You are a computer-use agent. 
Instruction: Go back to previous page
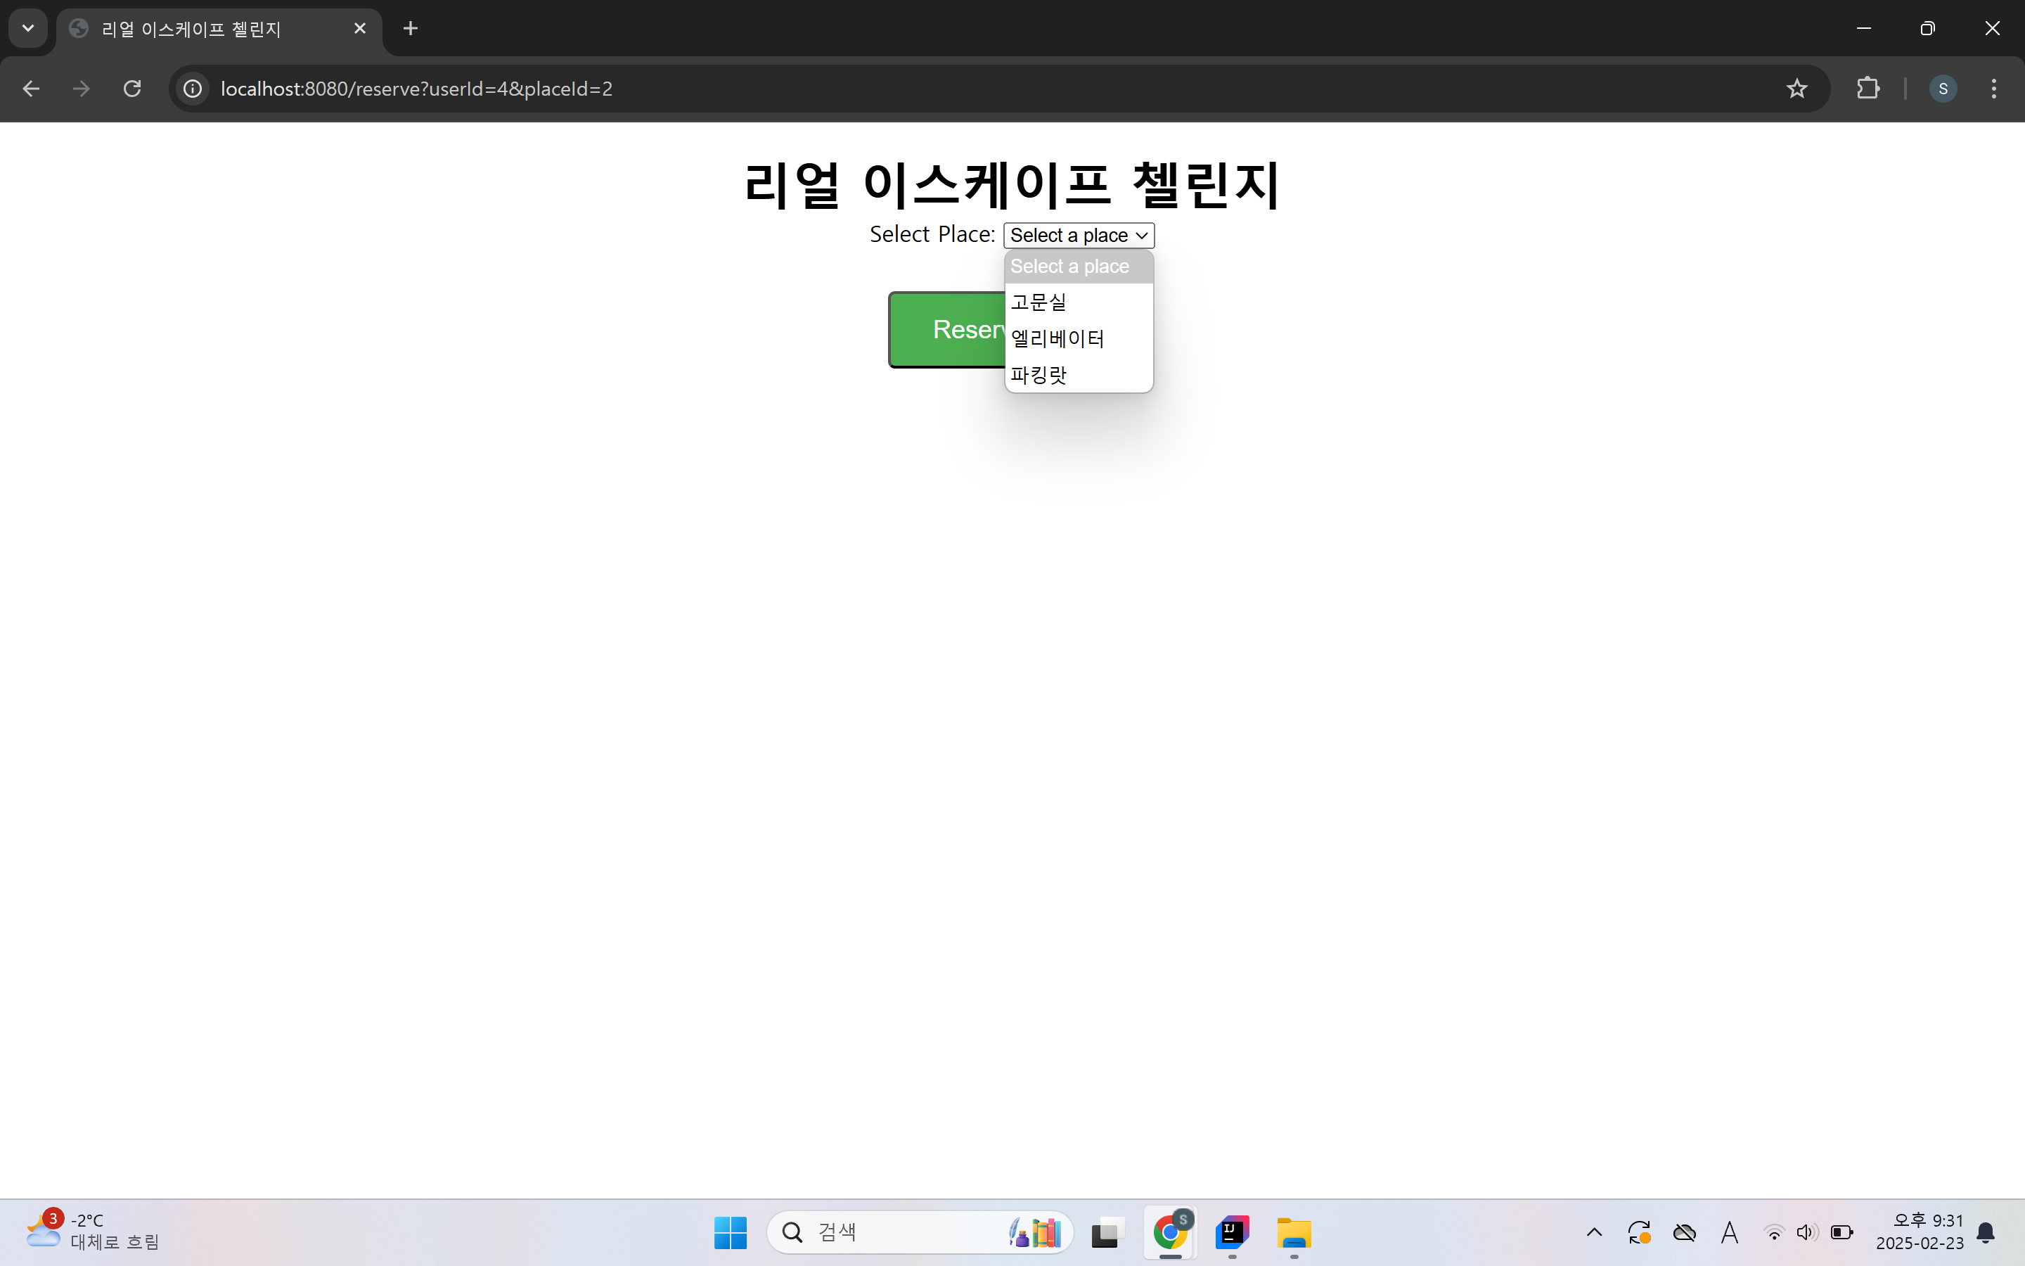31,89
